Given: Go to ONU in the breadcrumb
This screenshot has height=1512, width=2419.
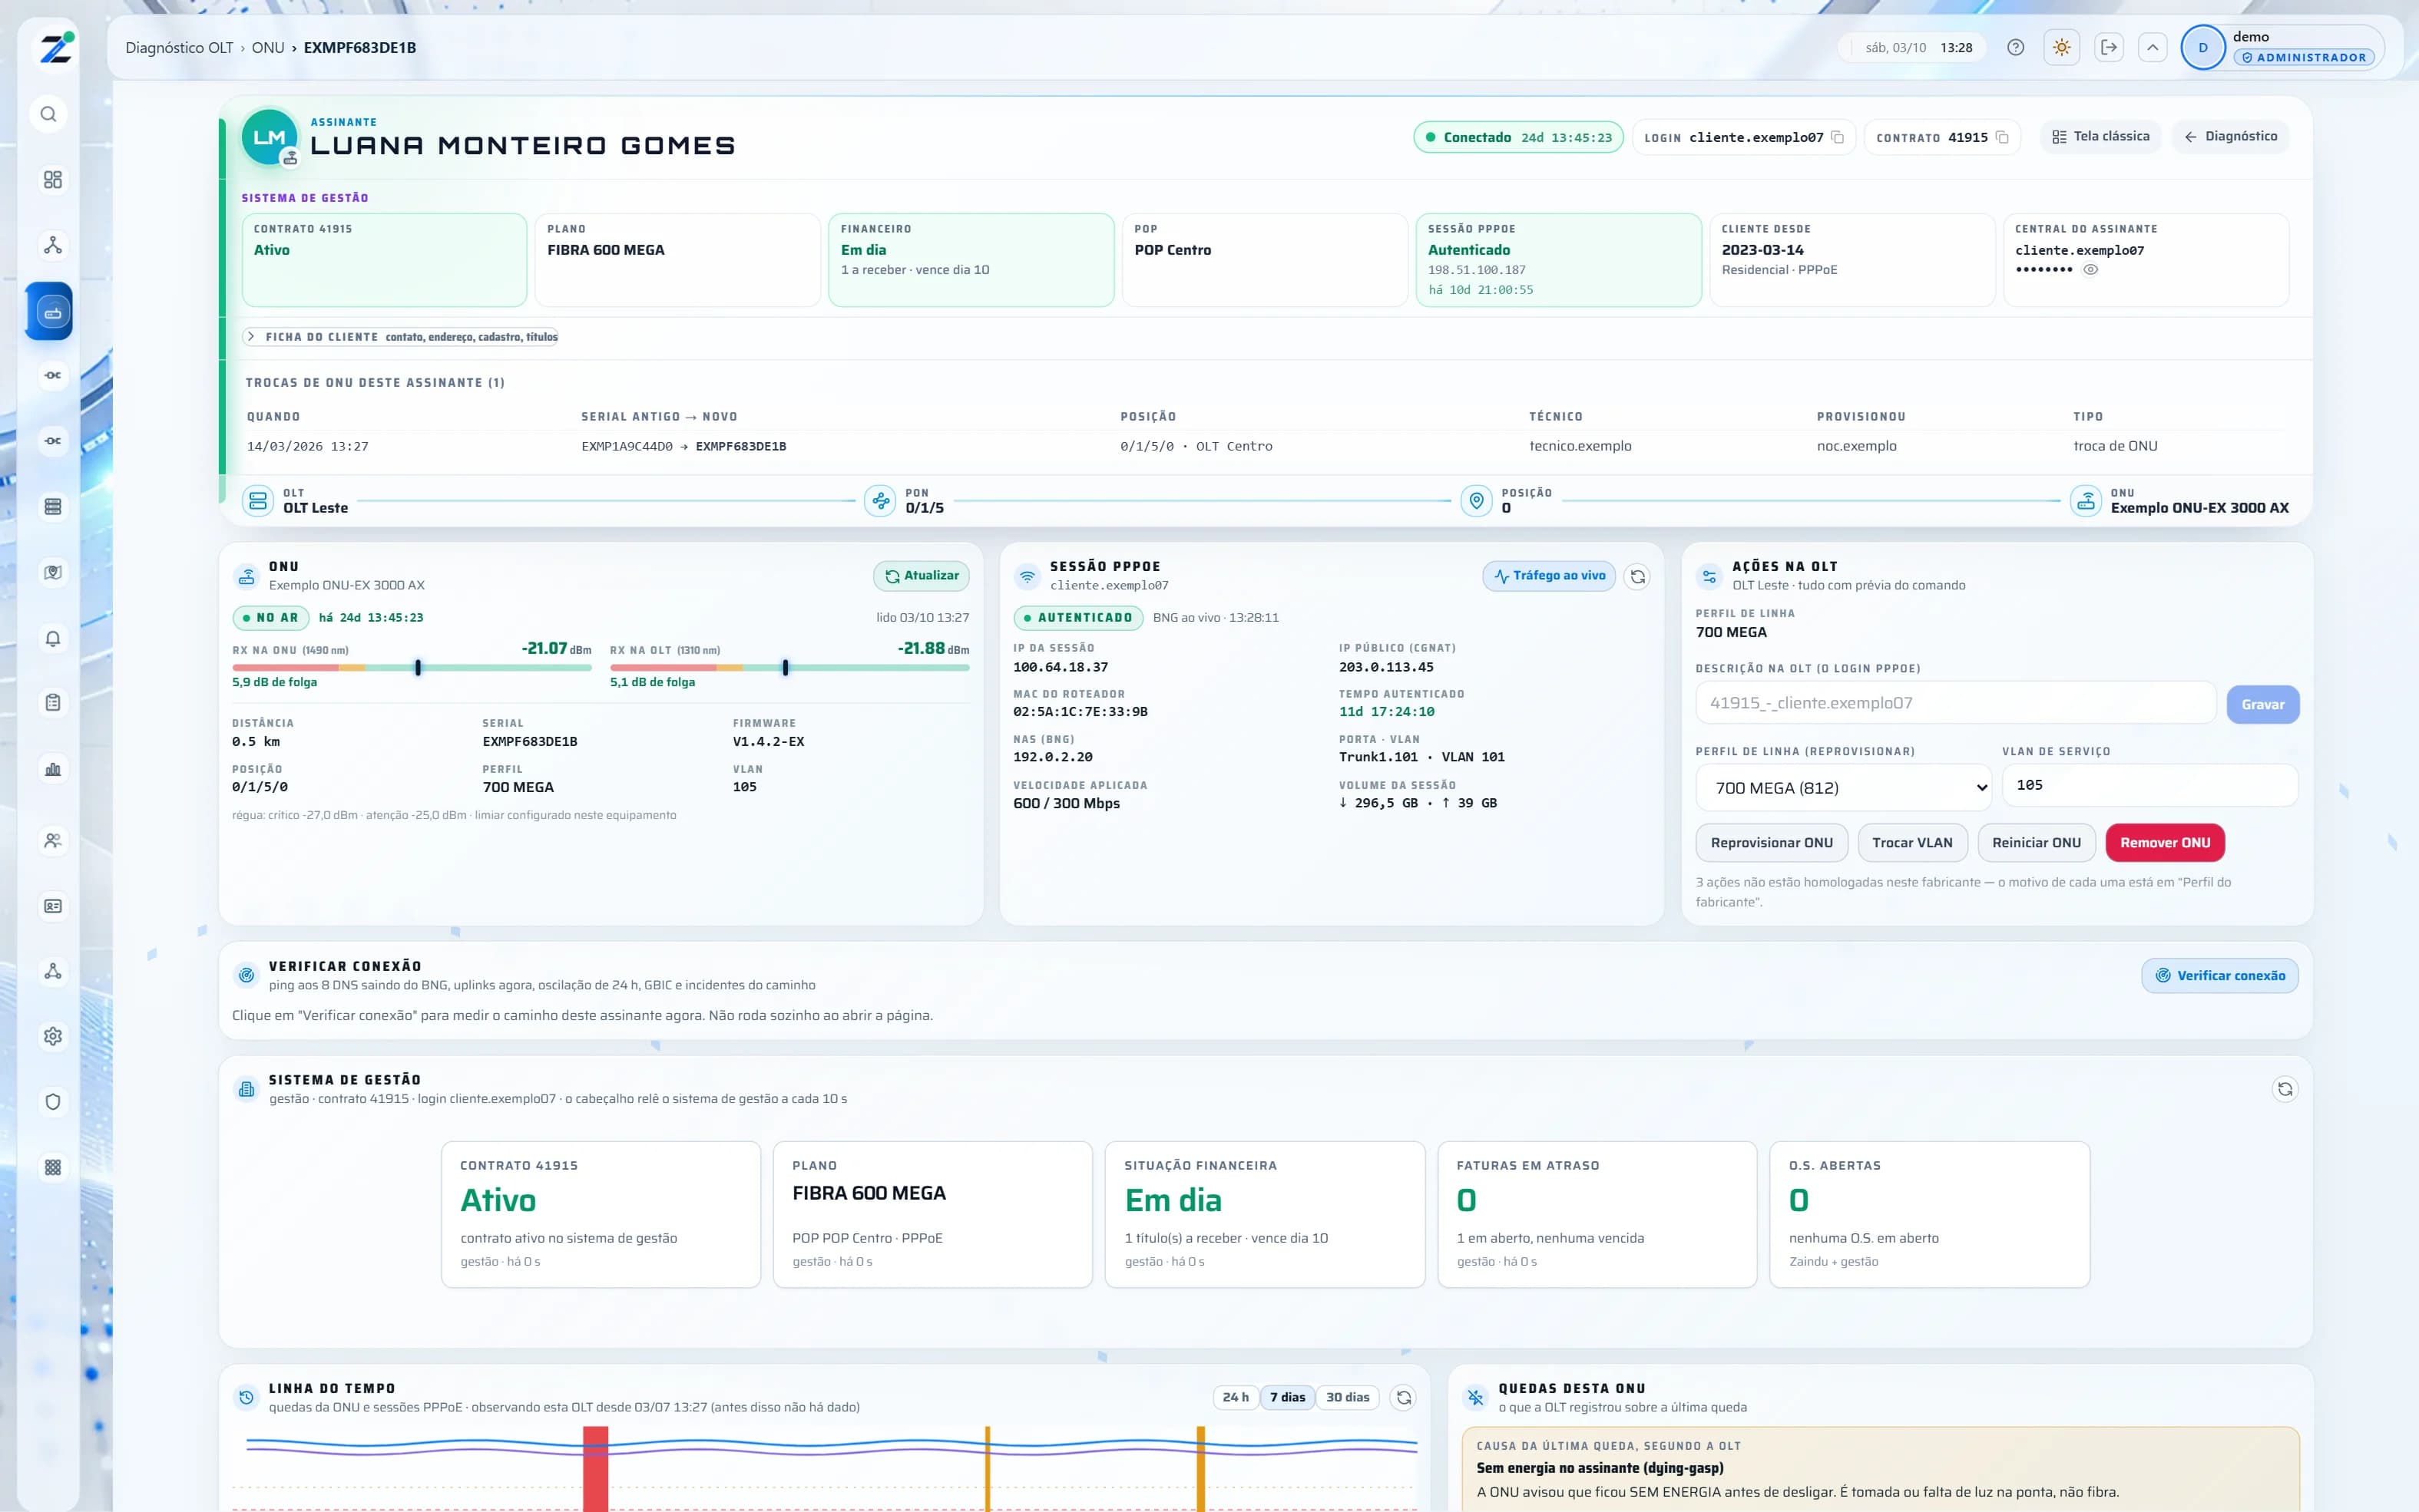Looking at the screenshot, I should 268,47.
